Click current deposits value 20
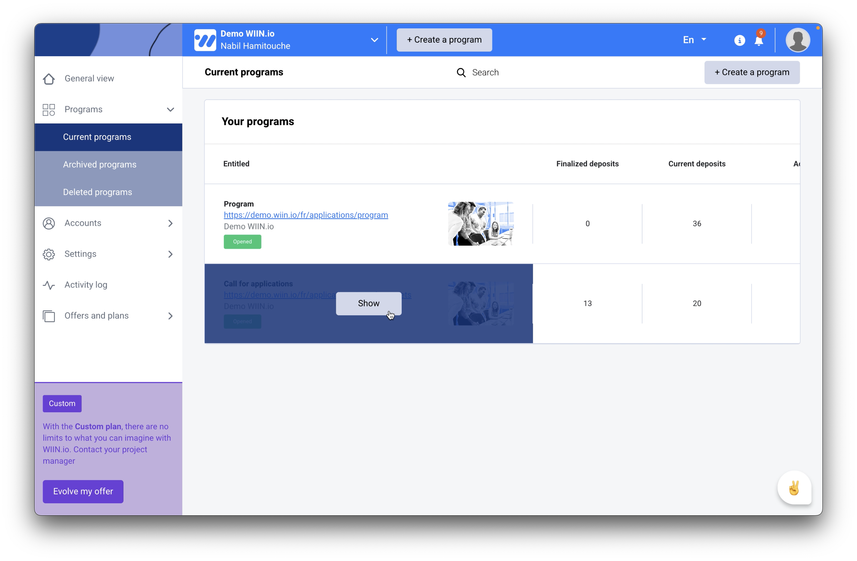The height and width of the screenshot is (561, 857). (x=696, y=304)
